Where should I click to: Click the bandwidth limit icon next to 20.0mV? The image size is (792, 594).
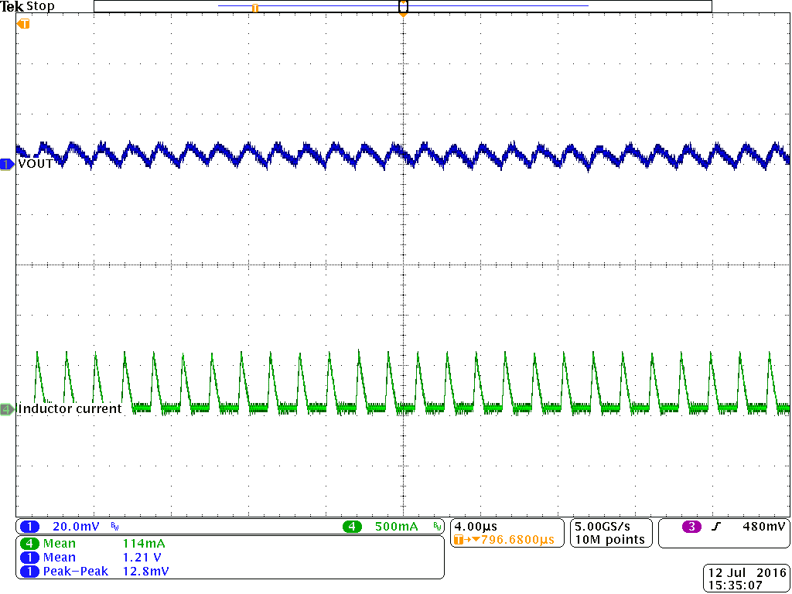tap(114, 527)
